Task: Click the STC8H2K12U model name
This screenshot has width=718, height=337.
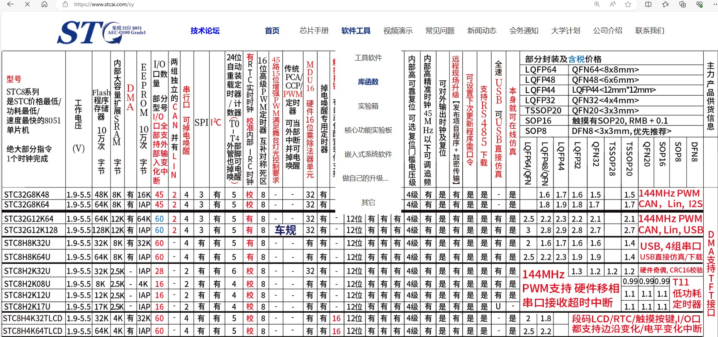Action: (x=27, y=295)
